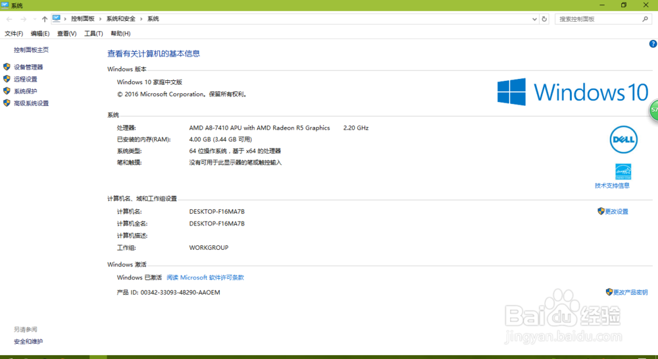The height and width of the screenshot is (359, 658).
Task: Open 系统和安全 breadcrumb in address bar
Action: pyautogui.click(x=121, y=19)
